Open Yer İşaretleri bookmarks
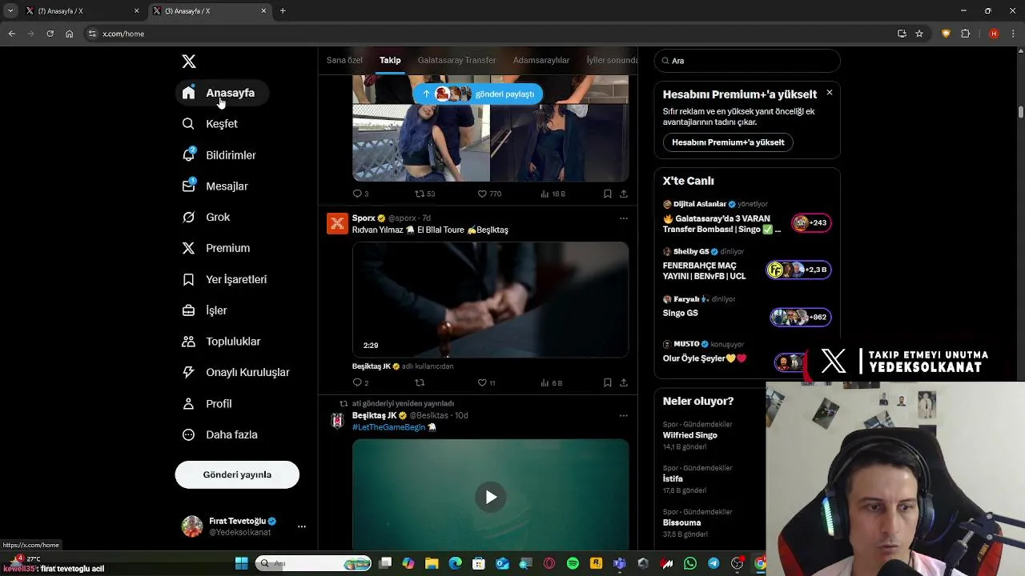1025x576 pixels. pos(225,279)
